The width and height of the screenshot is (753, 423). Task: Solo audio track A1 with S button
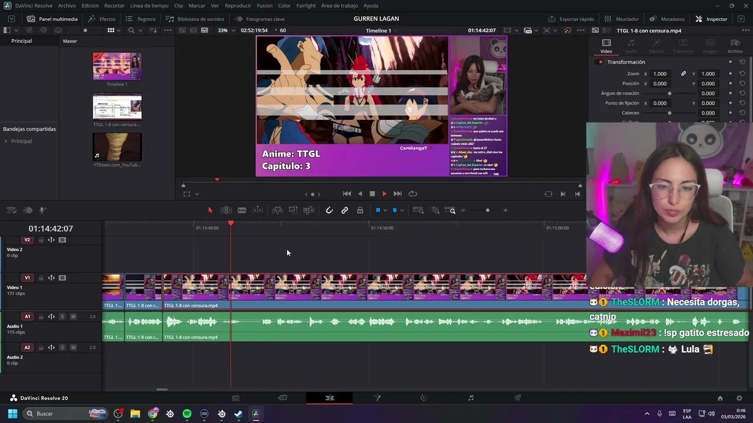pyautogui.click(x=62, y=317)
